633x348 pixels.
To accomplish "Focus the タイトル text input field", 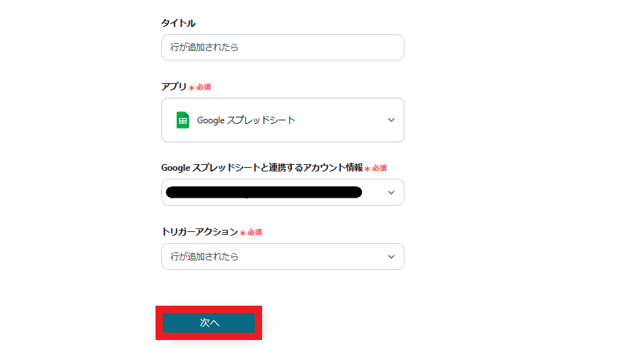I will [x=283, y=47].
